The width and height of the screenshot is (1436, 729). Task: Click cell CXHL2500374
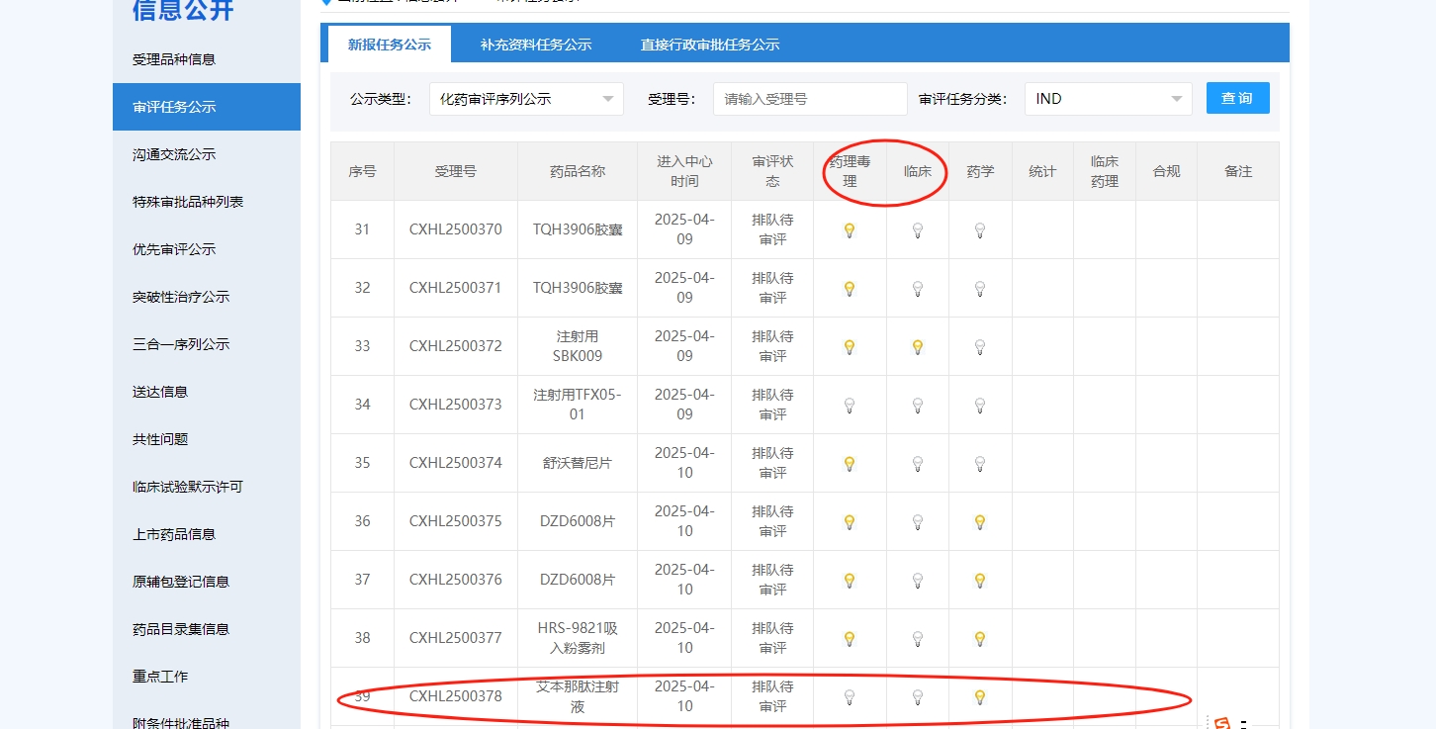coord(456,463)
